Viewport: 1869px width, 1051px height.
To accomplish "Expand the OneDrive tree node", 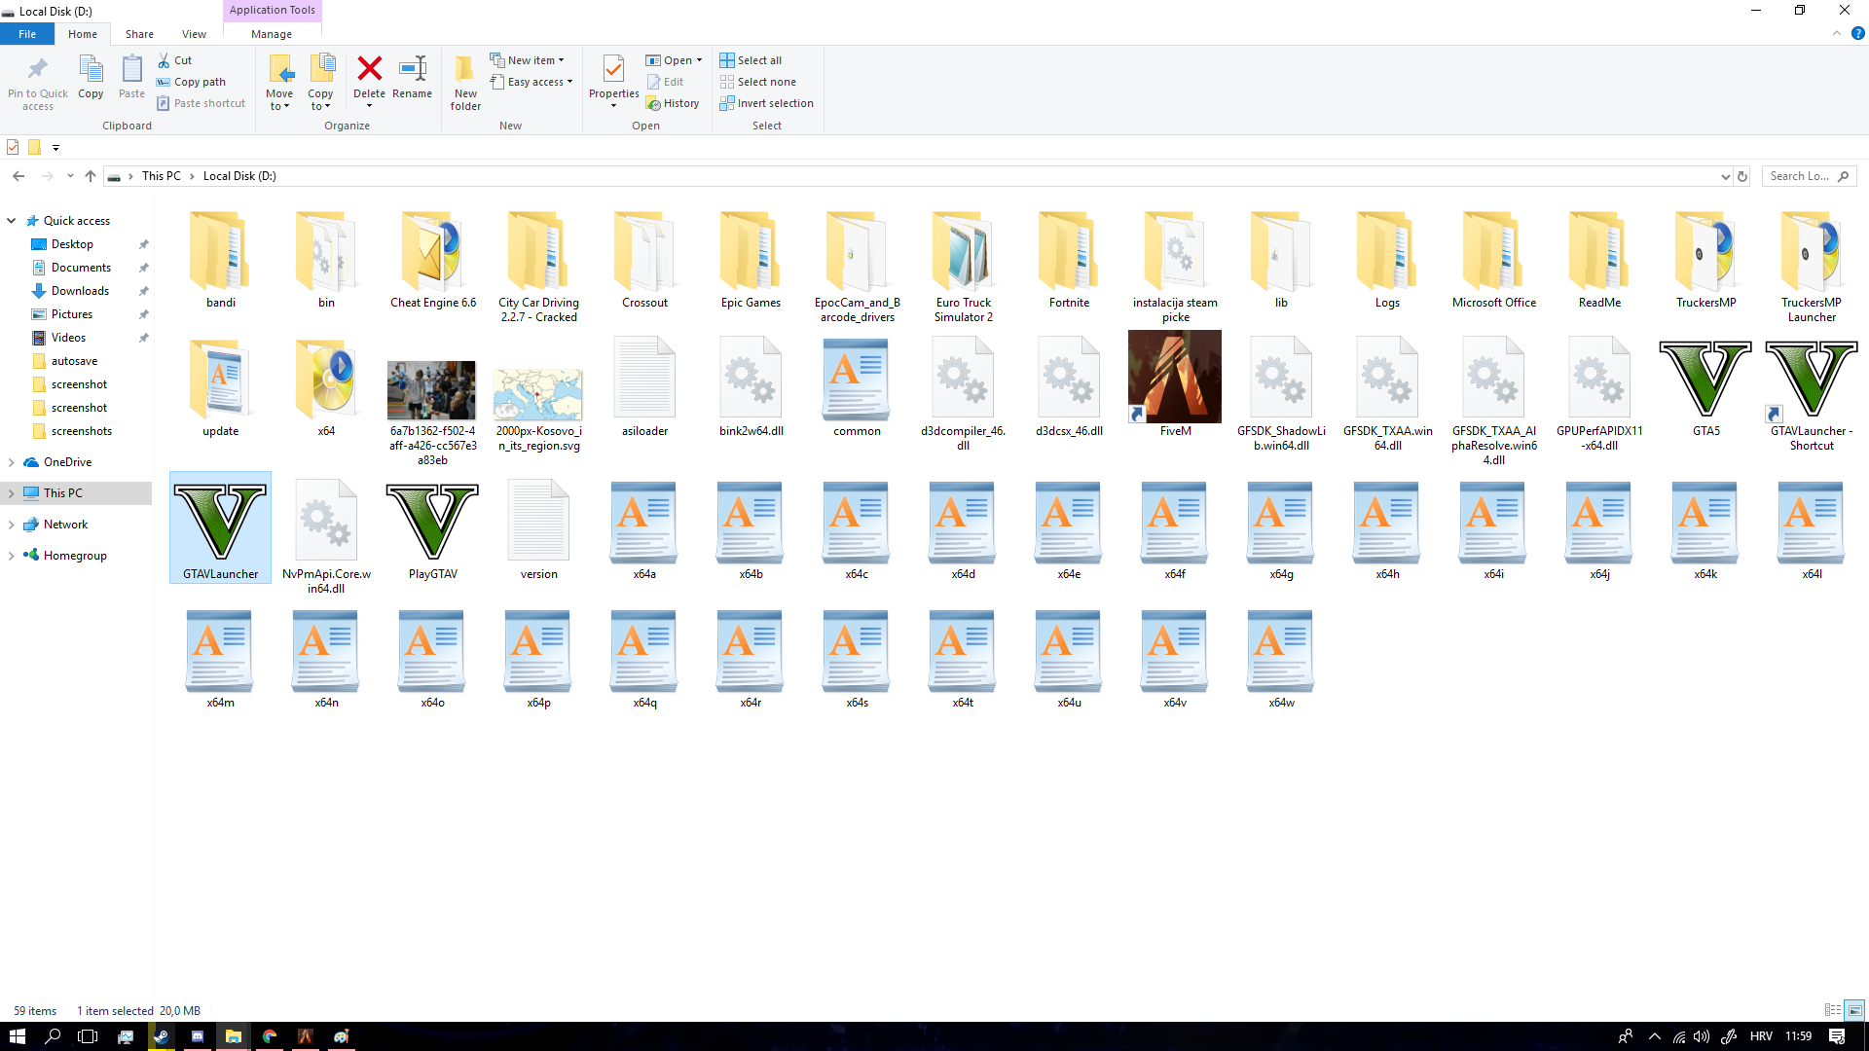I will click(11, 462).
